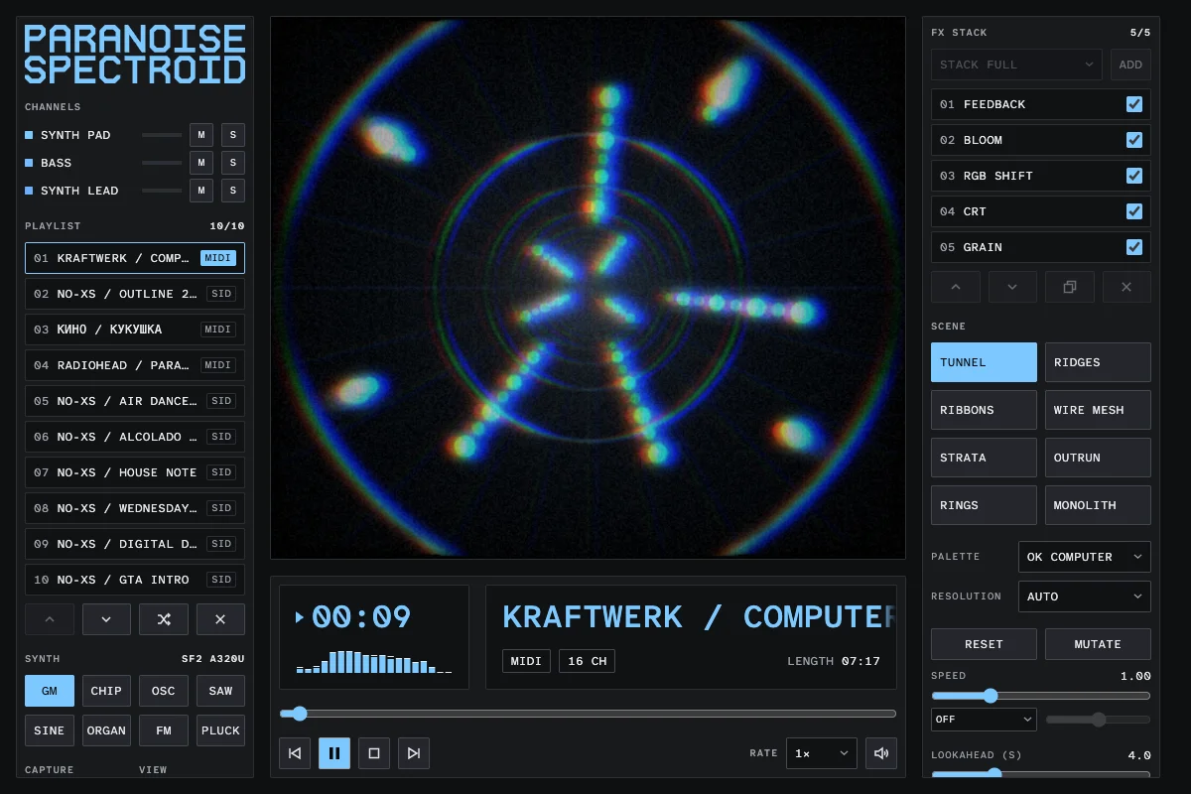Select the Ridges scene
Screen dimensions: 1191x794
[x=1098, y=362]
